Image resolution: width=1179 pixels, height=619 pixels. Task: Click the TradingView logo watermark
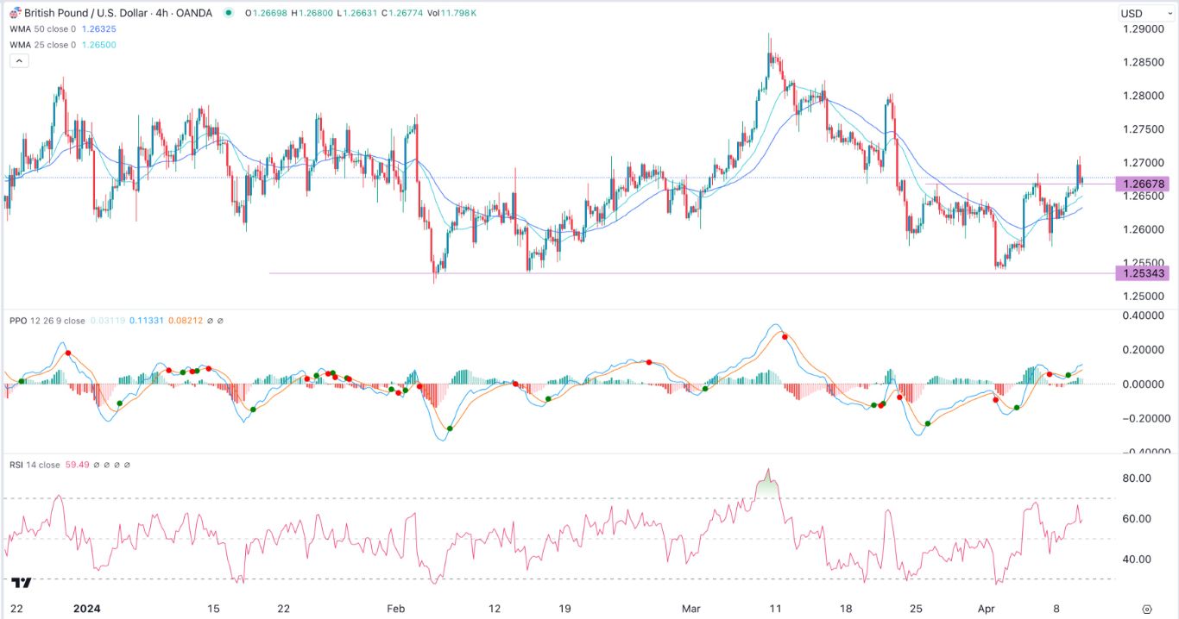[22, 582]
